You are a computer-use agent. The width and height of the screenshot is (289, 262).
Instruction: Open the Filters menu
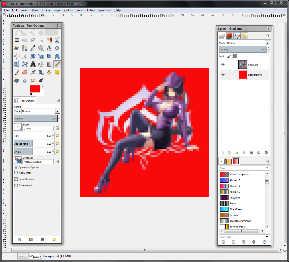91,10
